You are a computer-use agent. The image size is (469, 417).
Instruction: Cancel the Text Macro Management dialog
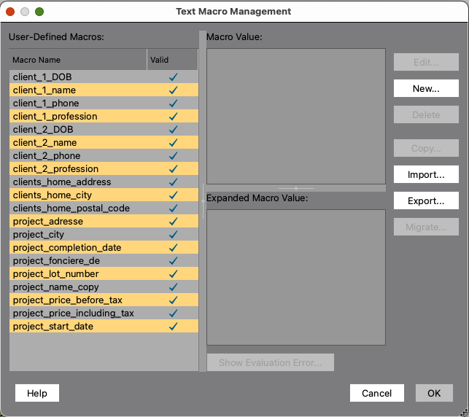(x=377, y=393)
